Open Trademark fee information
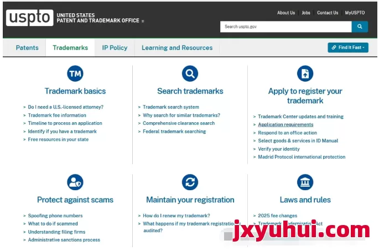 [x=57, y=115]
